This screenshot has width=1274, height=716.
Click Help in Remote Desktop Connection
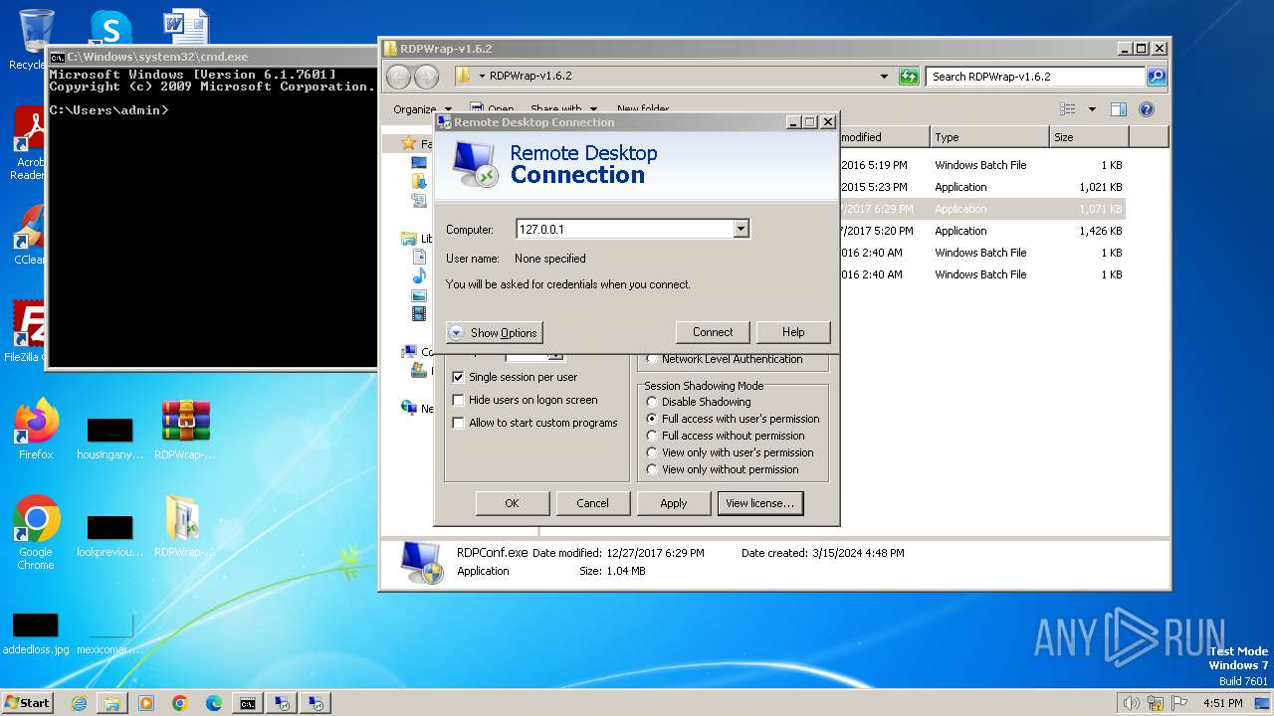(x=793, y=332)
